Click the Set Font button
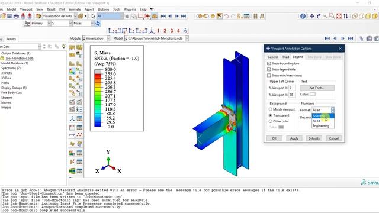 tap(317, 88)
